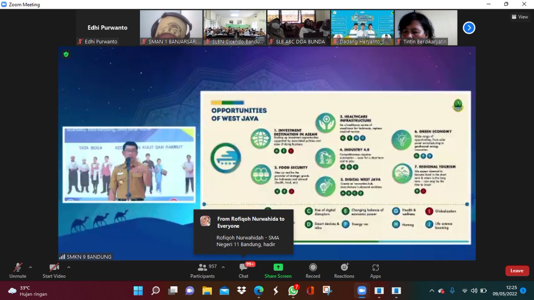534x300 pixels.
Task: Open the Reactions menu
Action: click(x=344, y=270)
